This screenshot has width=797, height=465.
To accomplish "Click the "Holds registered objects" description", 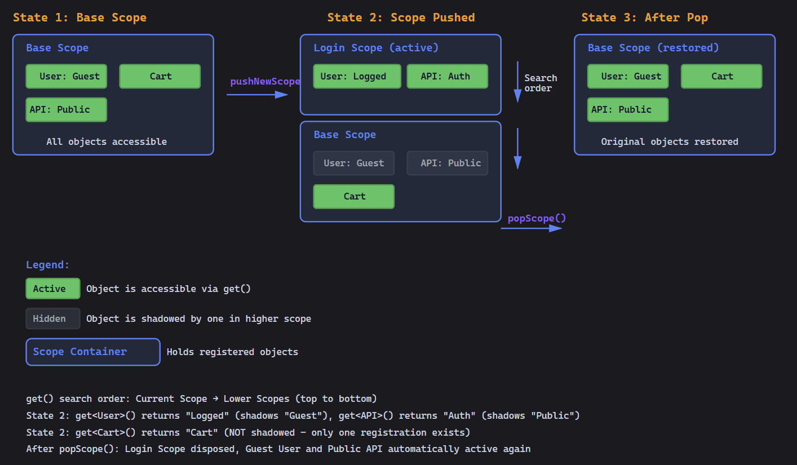I will coord(232,352).
